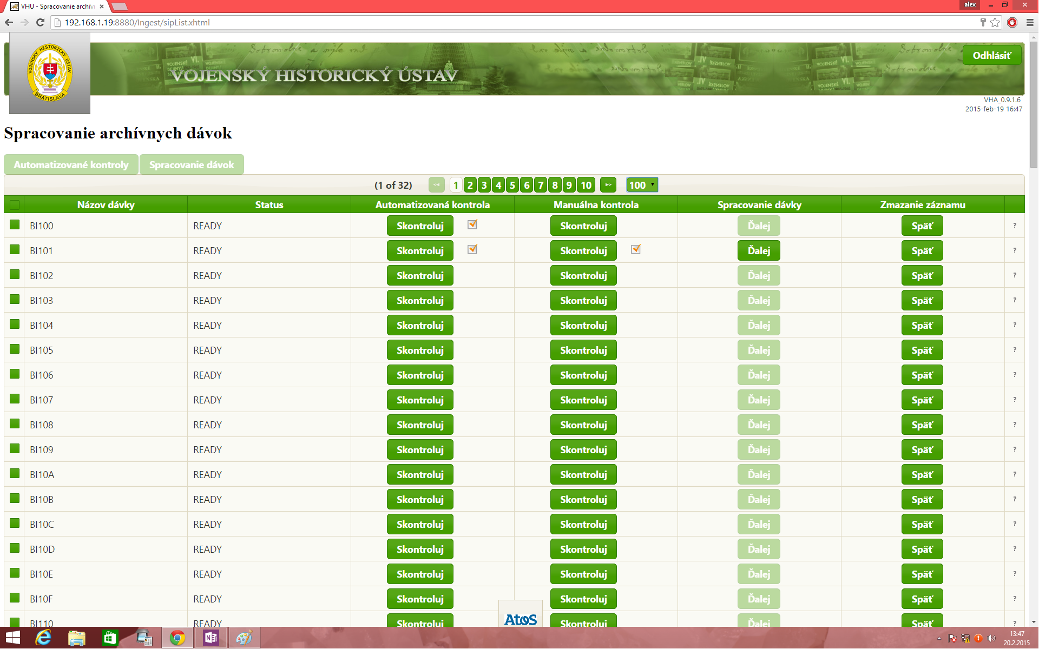The height and width of the screenshot is (649, 1039).
Task: Open the OneNote taskbar icon
Action: tap(211, 638)
